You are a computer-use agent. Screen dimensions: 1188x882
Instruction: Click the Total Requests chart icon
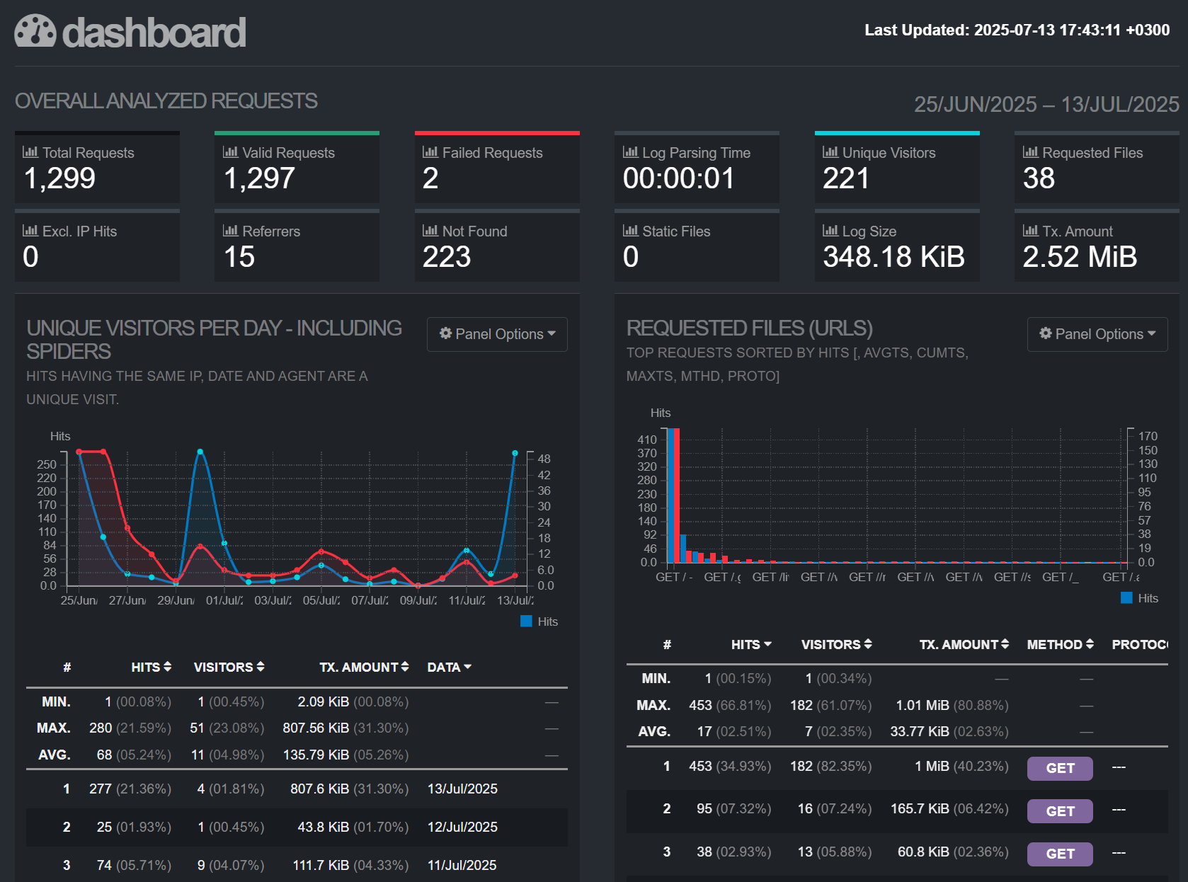tap(30, 152)
